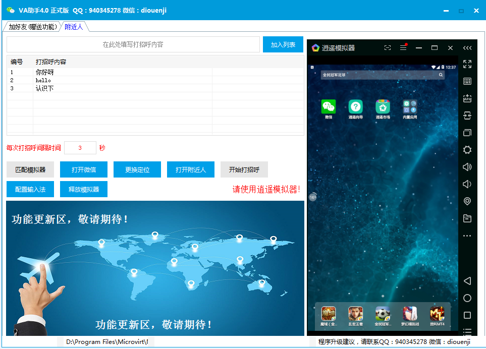Collapse the emulator sidebar with the triple-chevron
The image size is (486, 349).
[467, 48]
